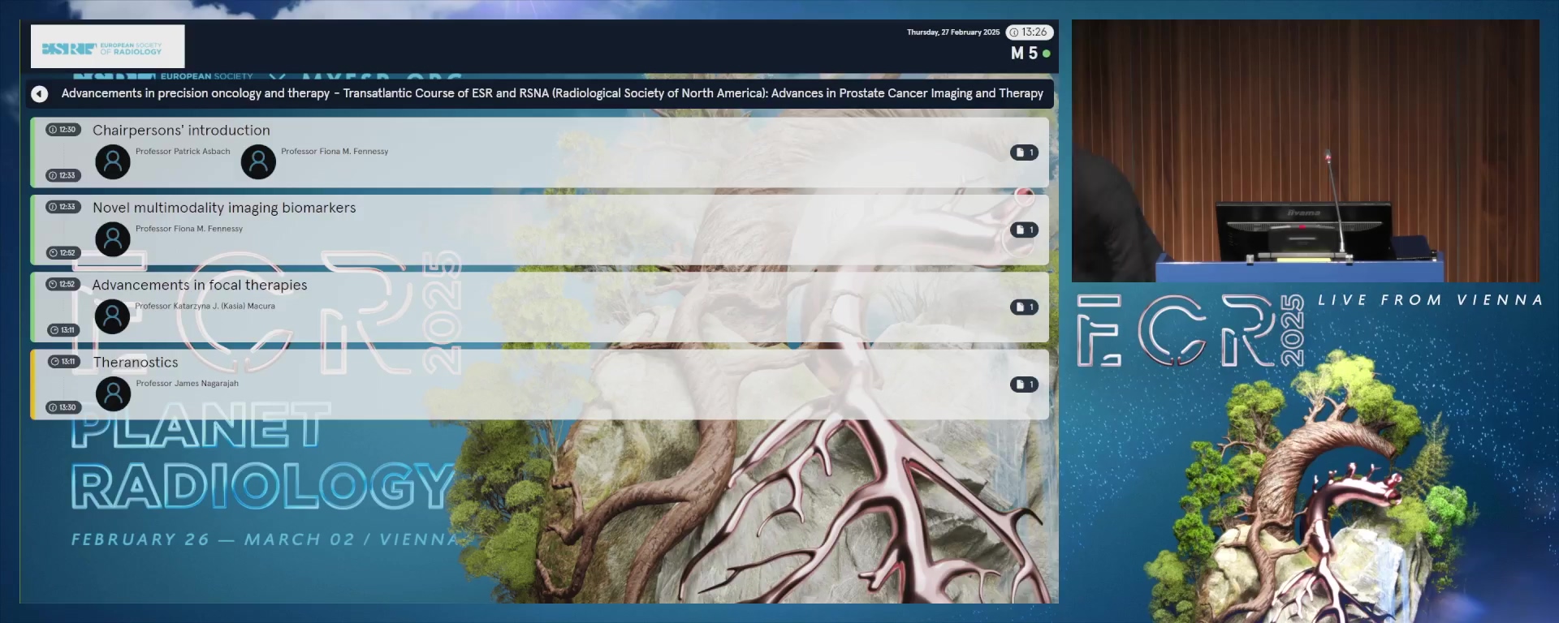Image resolution: width=1559 pixels, height=623 pixels.
Task: Click the 12:52 start time badge of focal therapies
Action: (x=63, y=284)
